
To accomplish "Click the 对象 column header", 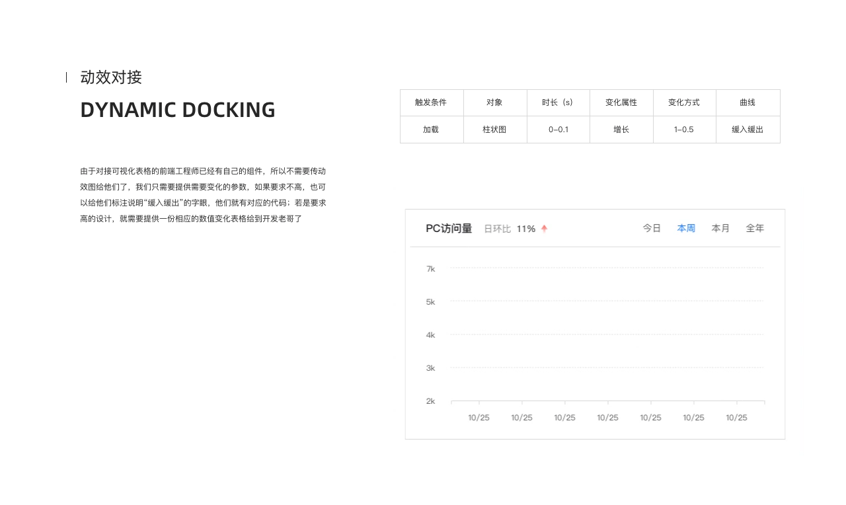I will pyautogui.click(x=495, y=102).
